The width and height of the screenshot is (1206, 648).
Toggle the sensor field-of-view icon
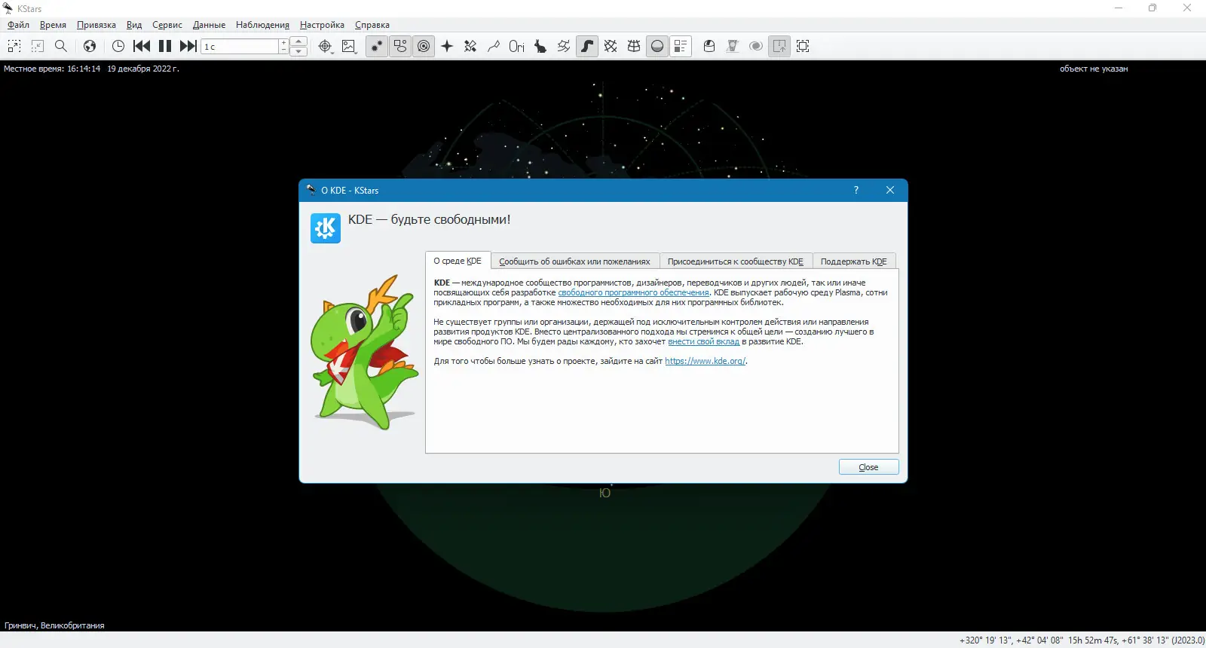tap(779, 46)
